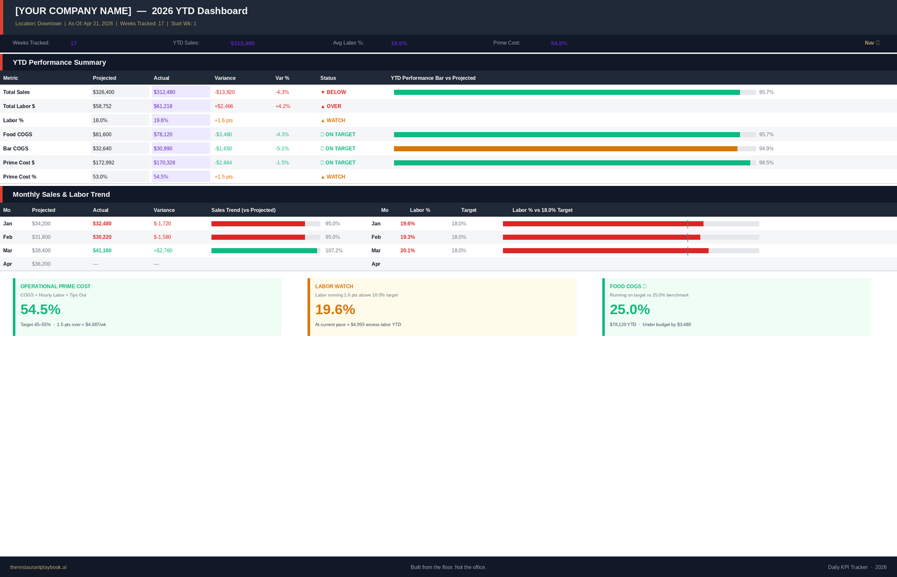Click the Nav link in the KPI strip
This screenshot has height=577, width=897.
pyautogui.click(x=872, y=43)
